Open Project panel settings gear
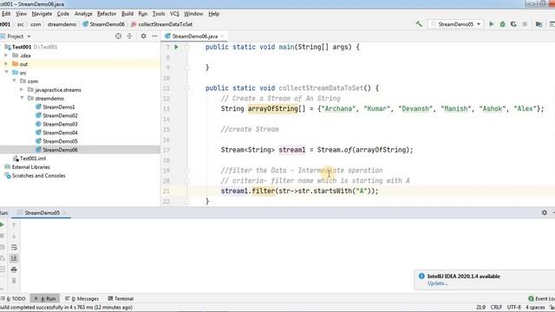The image size is (555, 312). click(143, 36)
